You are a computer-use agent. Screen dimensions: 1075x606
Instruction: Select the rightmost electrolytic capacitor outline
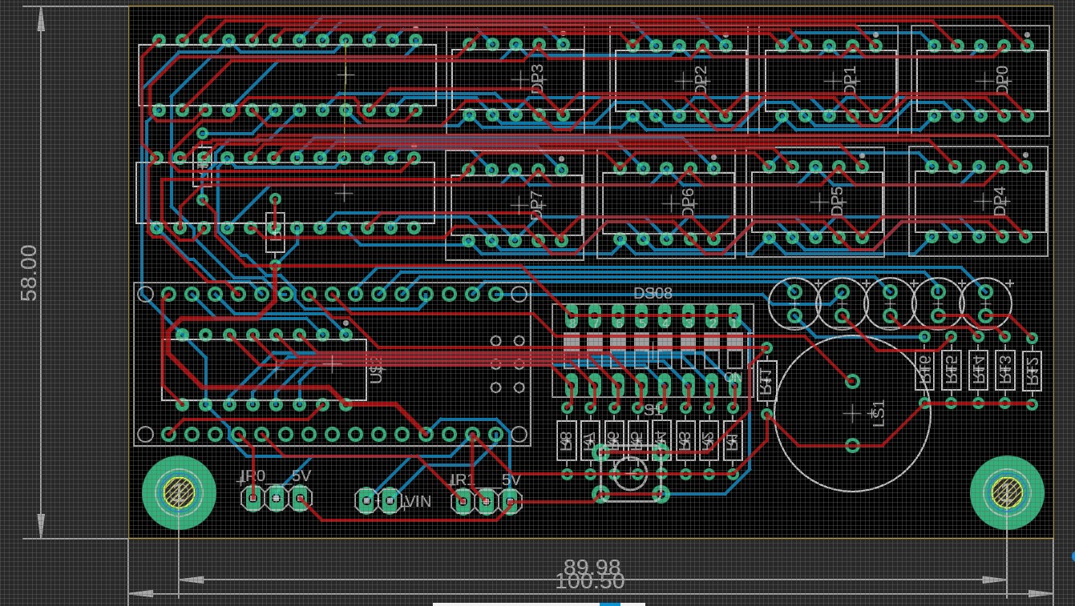point(986,304)
